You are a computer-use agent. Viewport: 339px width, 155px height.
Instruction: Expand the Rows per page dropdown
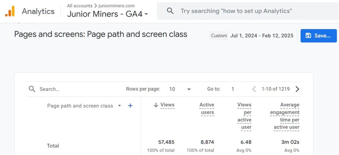click(x=189, y=89)
